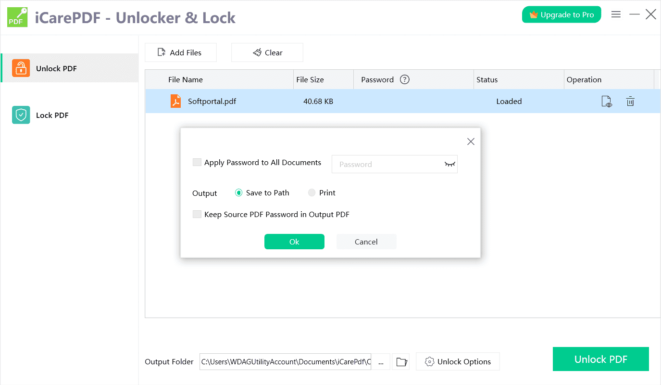This screenshot has height=385, width=661.
Task: Open the Lock PDF shield icon
Action: (x=21, y=115)
